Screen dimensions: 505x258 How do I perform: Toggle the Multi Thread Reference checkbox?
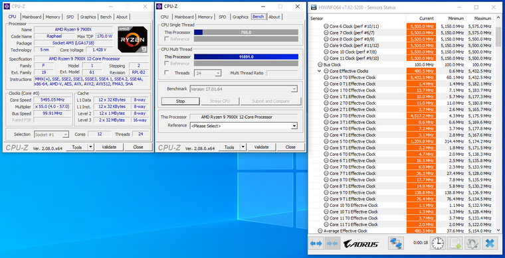click(x=167, y=63)
